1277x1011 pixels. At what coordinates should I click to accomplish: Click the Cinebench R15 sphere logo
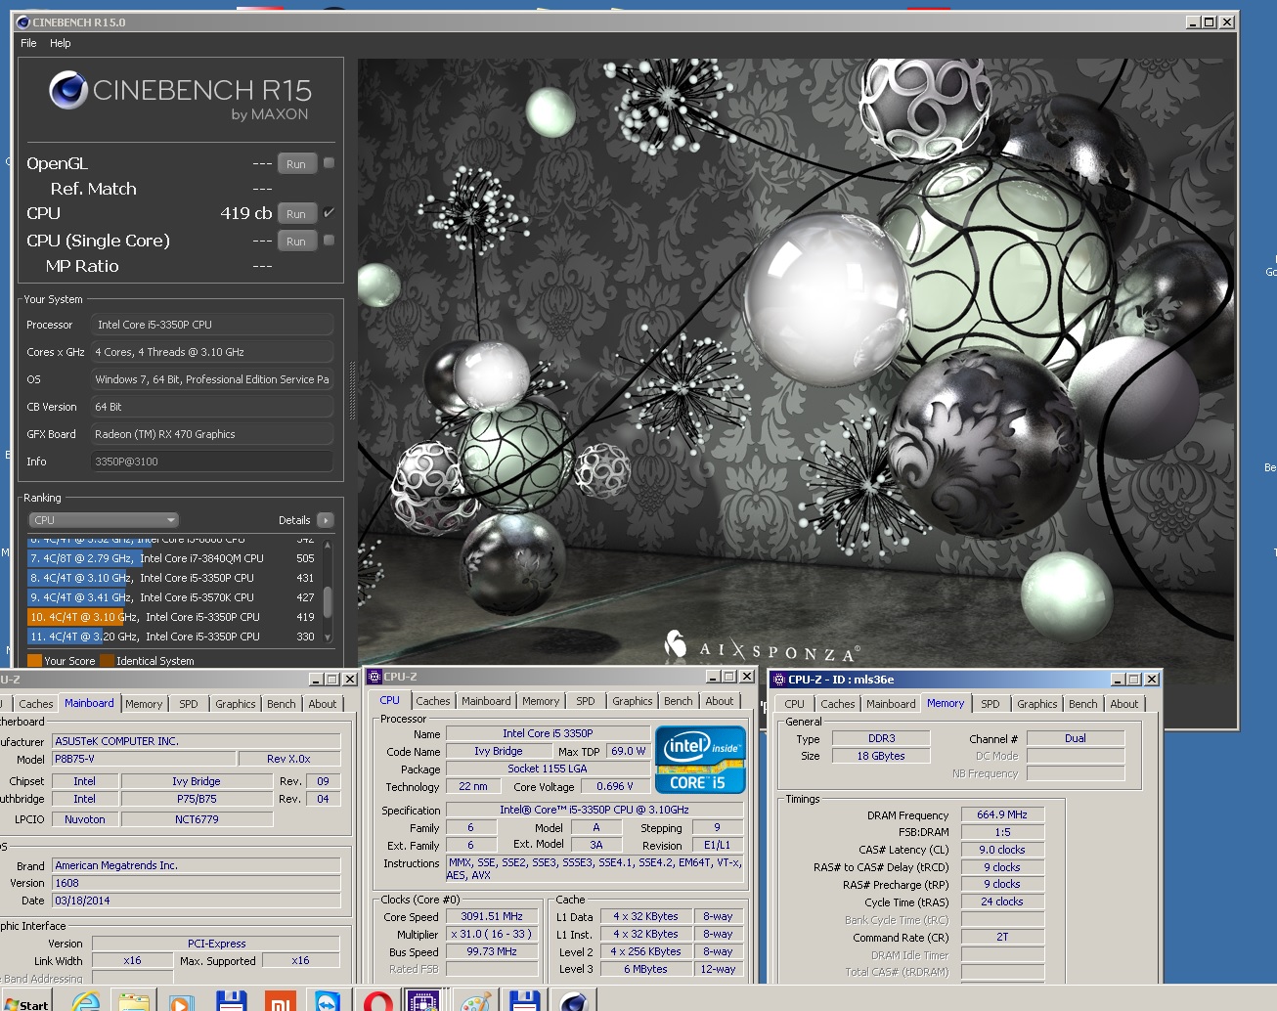[x=68, y=90]
